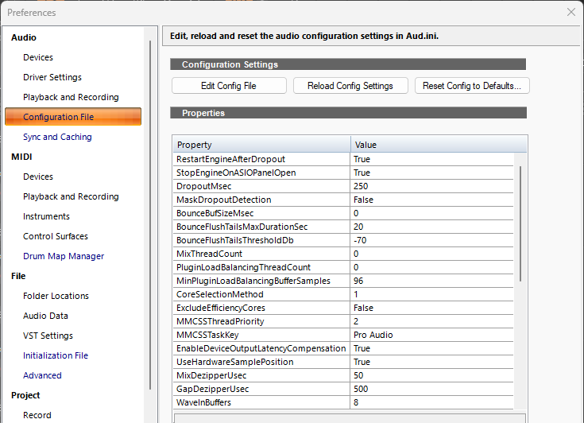Viewport: 584px width, 423px height.
Task: Click BounceFlushTailsMaxDurationSec value 20
Action: coord(432,227)
